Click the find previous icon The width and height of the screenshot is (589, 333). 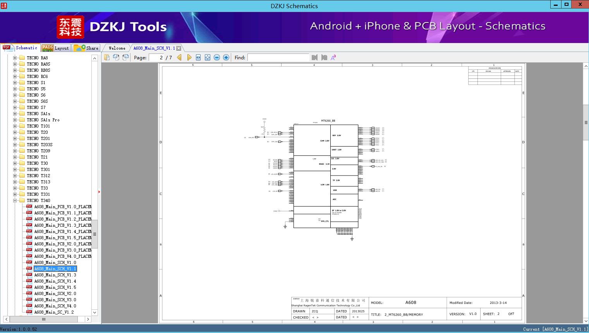(x=314, y=57)
